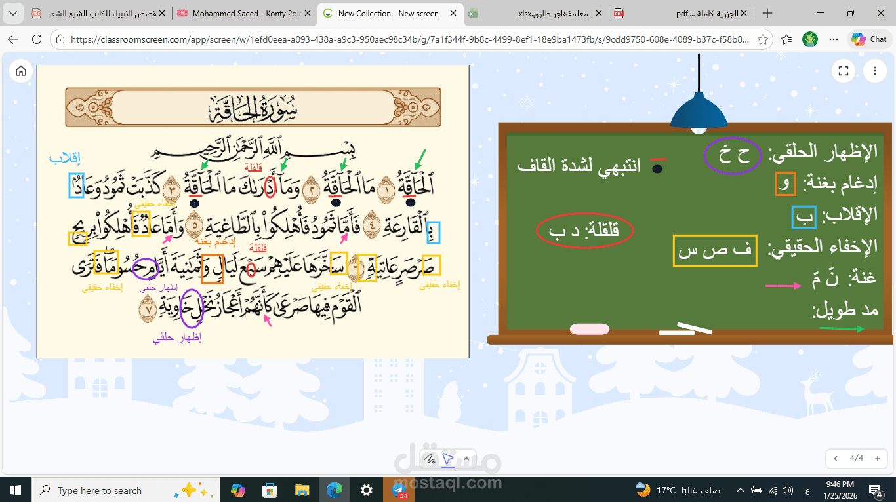This screenshot has width=896, height=502.
Task: Open the browser Favorites list
Action: pyautogui.click(x=786, y=39)
